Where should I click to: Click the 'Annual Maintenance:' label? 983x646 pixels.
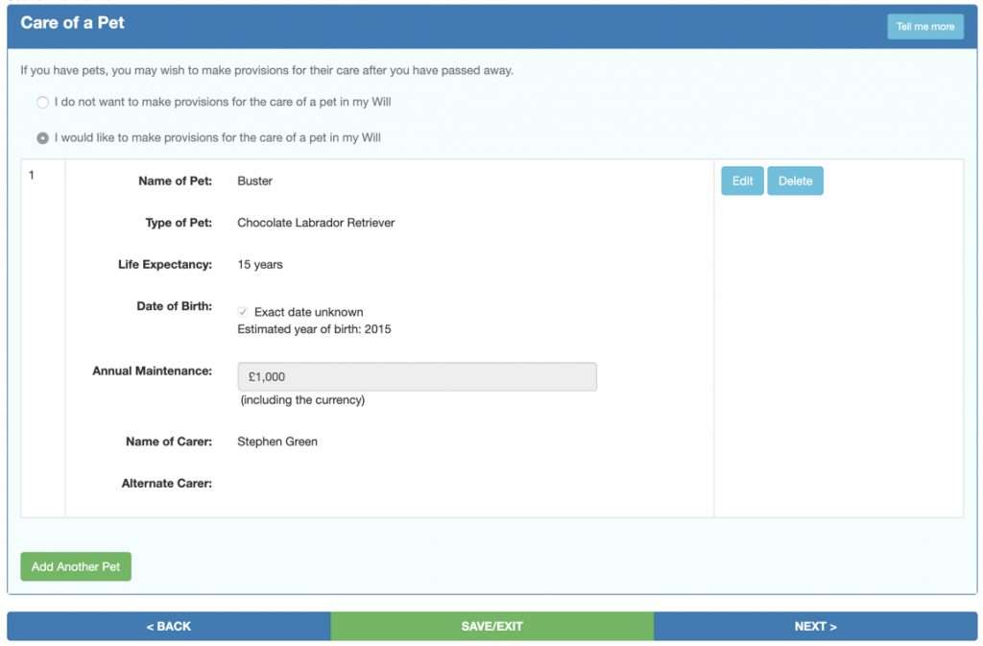coord(153,371)
